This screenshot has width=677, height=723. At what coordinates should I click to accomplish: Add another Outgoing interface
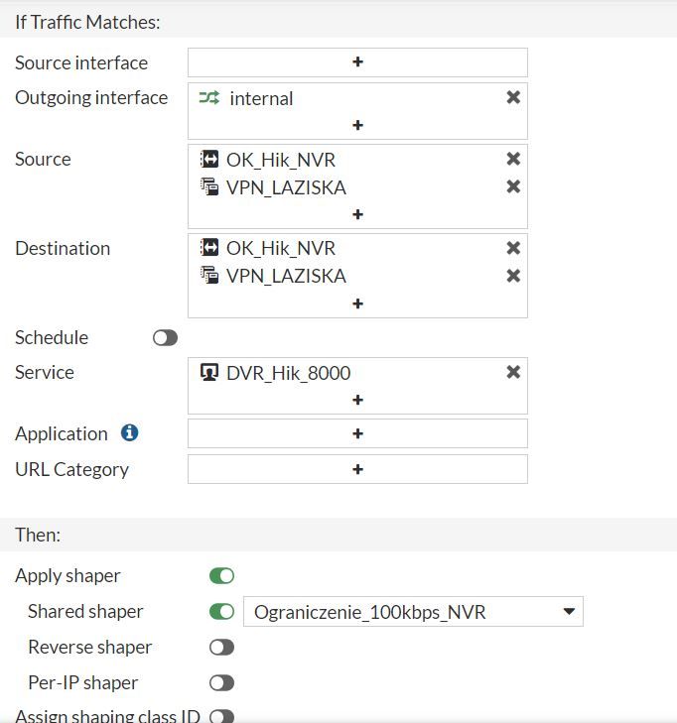(357, 125)
